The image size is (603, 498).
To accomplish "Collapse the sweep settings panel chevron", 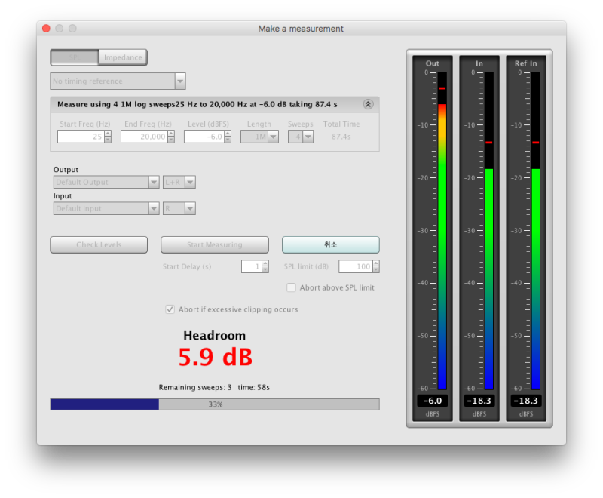I will (x=368, y=104).
